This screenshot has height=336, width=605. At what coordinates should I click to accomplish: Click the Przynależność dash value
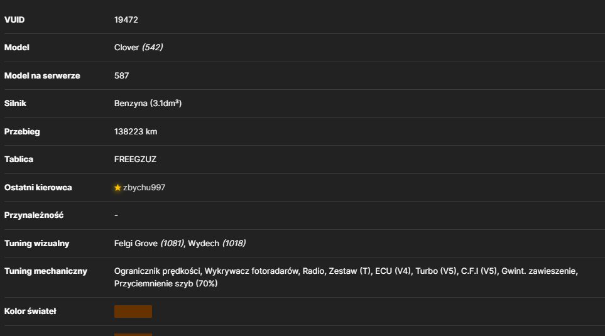tap(116, 215)
